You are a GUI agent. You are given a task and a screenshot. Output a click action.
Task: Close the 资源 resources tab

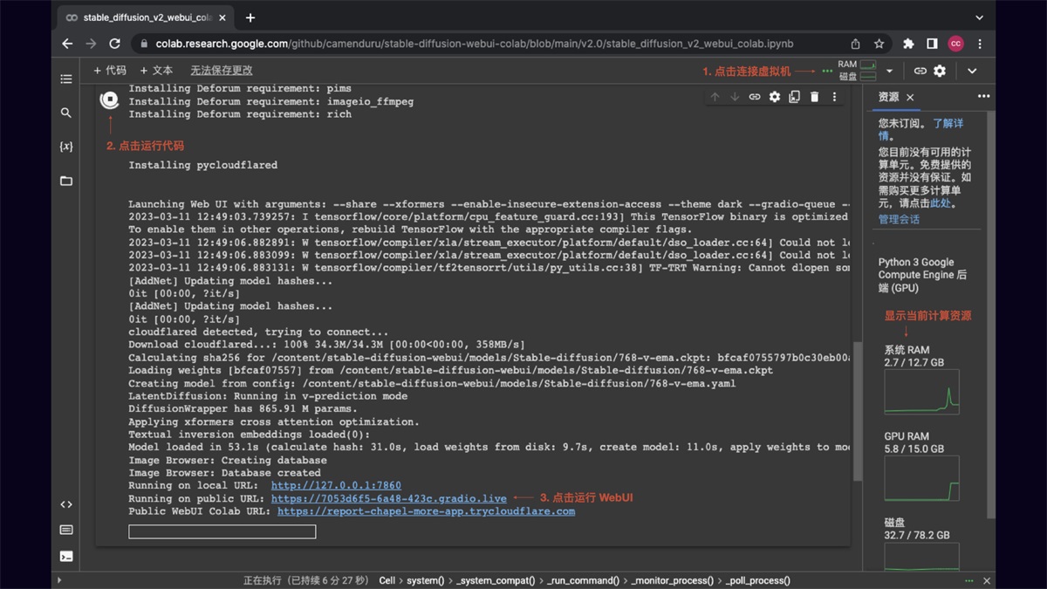[910, 97]
